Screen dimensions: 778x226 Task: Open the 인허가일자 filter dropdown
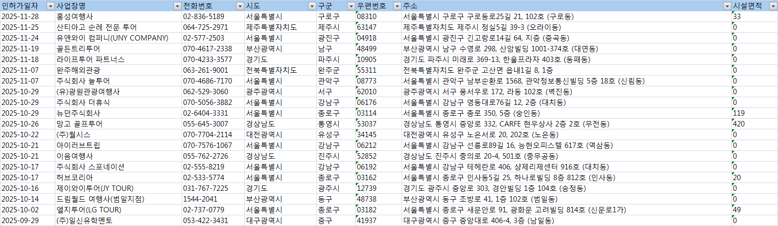point(50,6)
